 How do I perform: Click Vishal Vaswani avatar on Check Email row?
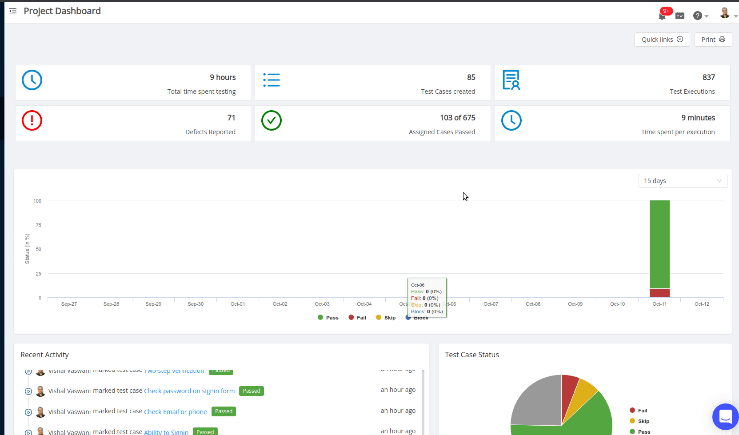point(40,412)
